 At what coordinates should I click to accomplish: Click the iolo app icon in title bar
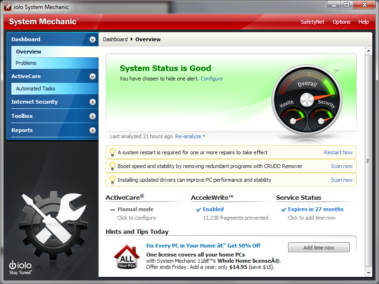point(8,7)
